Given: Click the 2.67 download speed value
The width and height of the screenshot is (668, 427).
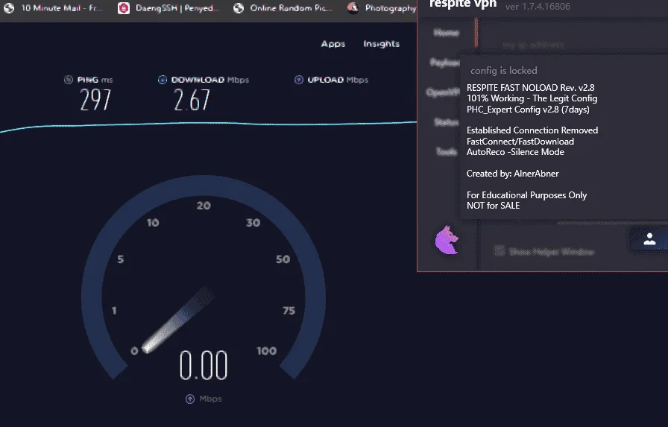Looking at the screenshot, I should 192,101.
